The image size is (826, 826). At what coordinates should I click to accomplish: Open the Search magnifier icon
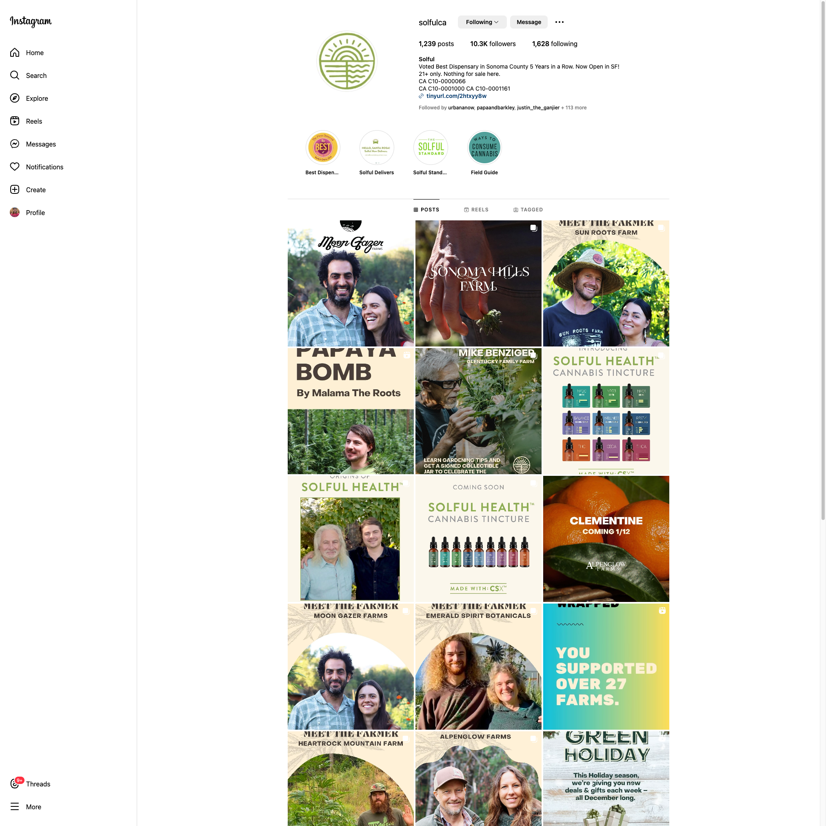[x=15, y=75]
